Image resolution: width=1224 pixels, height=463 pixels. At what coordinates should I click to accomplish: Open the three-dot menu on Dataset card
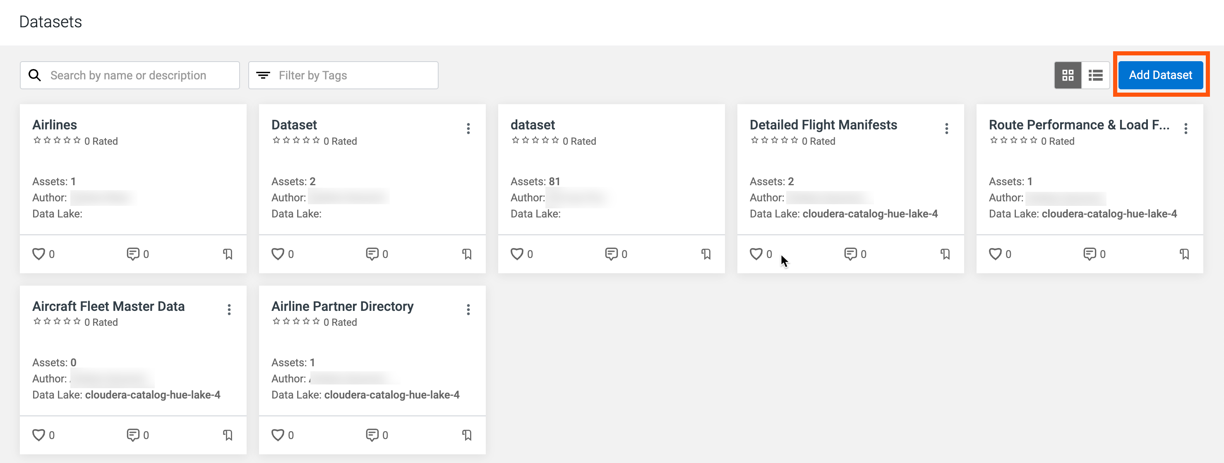click(x=468, y=129)
